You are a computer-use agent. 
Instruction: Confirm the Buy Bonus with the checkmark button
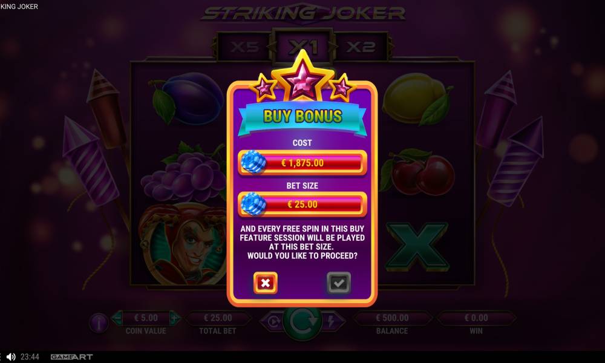338,283
